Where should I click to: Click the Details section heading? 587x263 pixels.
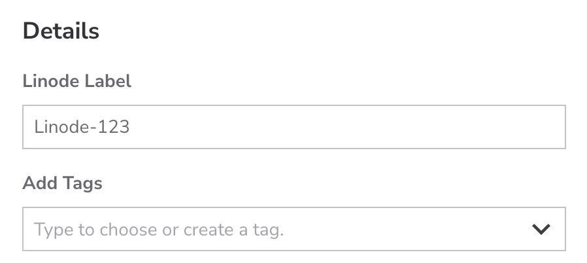pyautogui.click(x=61, y=31)
